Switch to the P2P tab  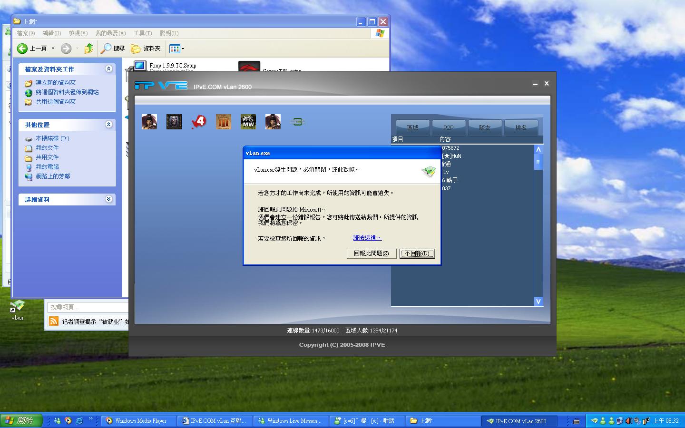[x=448, y=127]
